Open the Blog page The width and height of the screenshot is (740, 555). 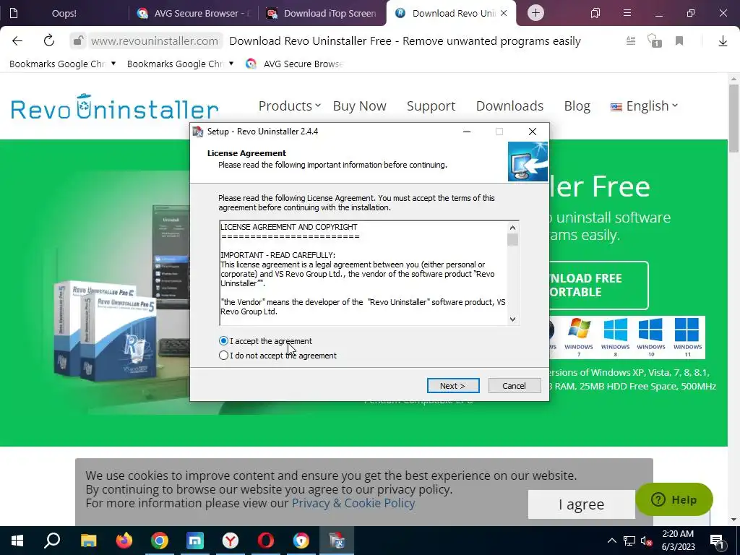tap(577, 106)
